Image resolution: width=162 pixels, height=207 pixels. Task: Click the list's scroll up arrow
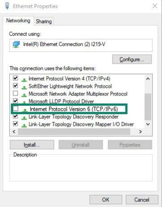(148, 79)
